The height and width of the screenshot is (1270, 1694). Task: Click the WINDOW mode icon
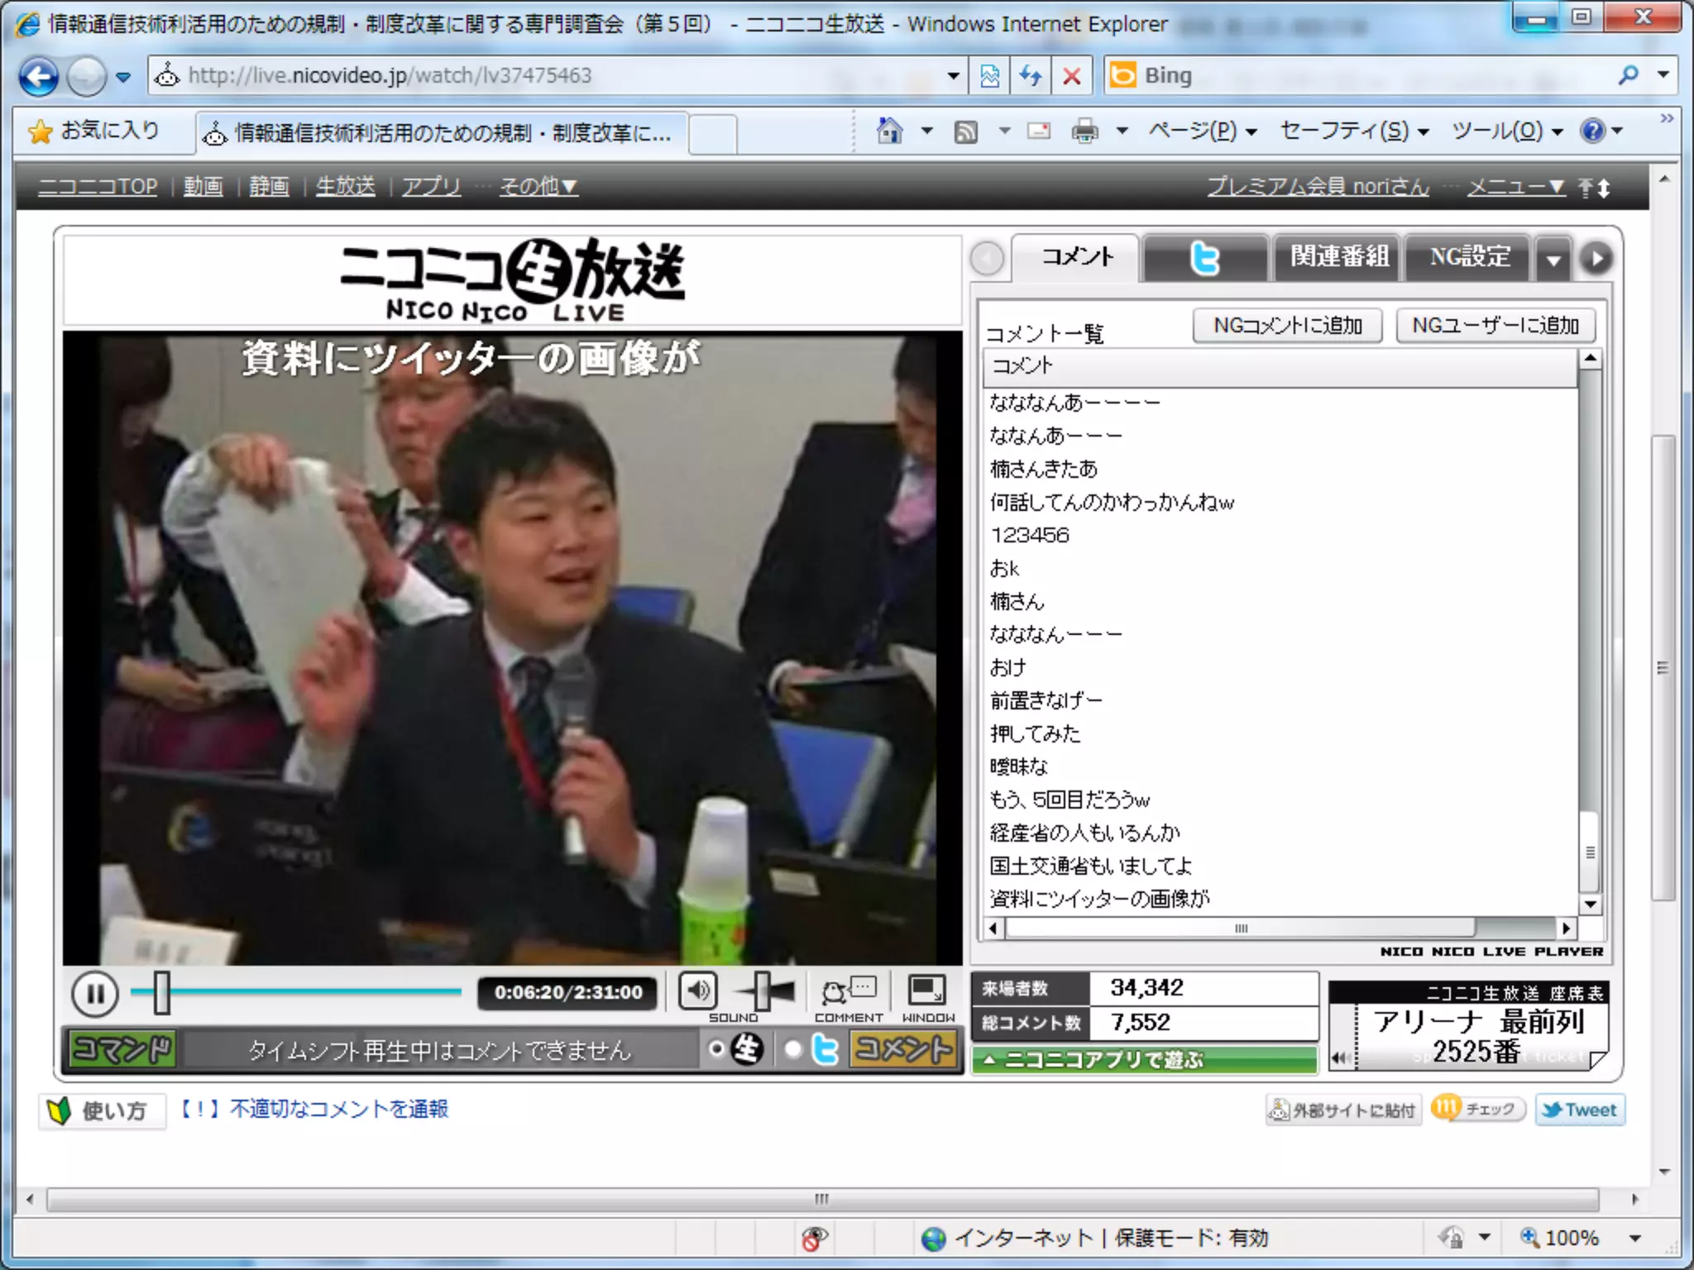coord(927,991)
